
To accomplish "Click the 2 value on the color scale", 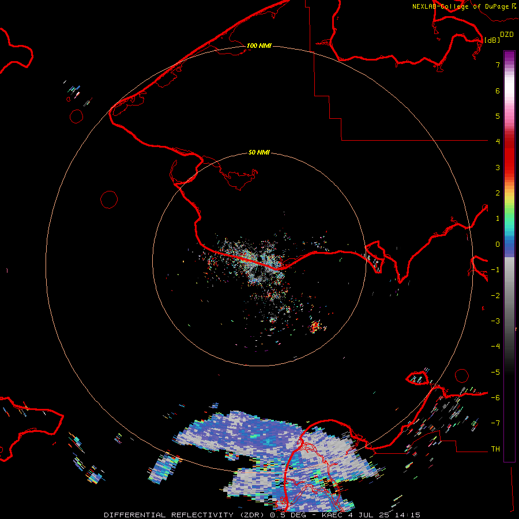I will (x=498, y=193).
